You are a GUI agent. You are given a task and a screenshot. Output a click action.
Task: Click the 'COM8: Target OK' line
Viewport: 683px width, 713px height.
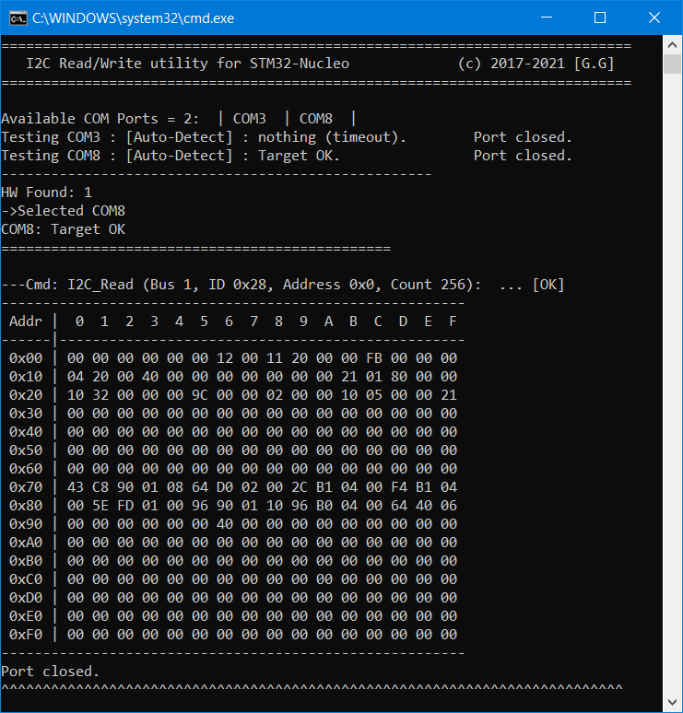pos(64,229)
